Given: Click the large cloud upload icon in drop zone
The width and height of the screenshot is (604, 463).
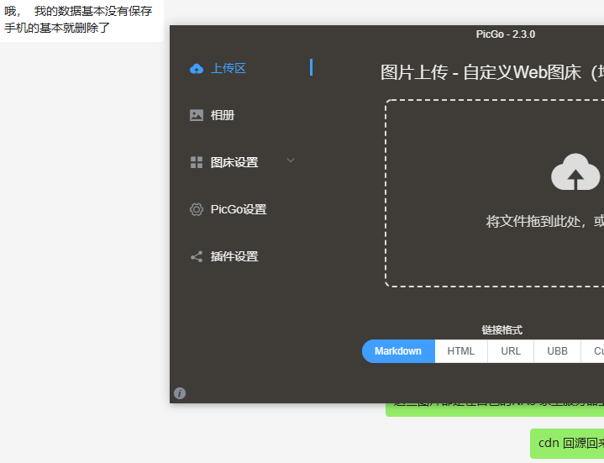Looking at the screenshot, I should click(x=575, y=173).
